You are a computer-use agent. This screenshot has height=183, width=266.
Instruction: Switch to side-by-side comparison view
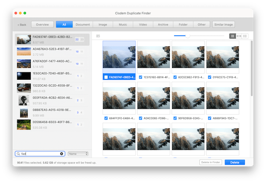click(x=239, y=36)
